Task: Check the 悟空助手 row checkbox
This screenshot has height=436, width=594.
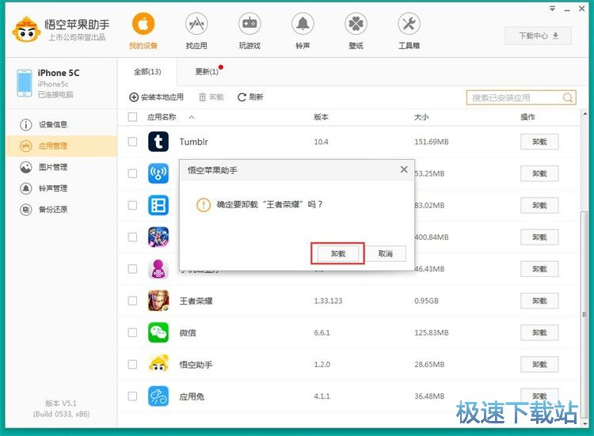Action: tap(132, 364)
